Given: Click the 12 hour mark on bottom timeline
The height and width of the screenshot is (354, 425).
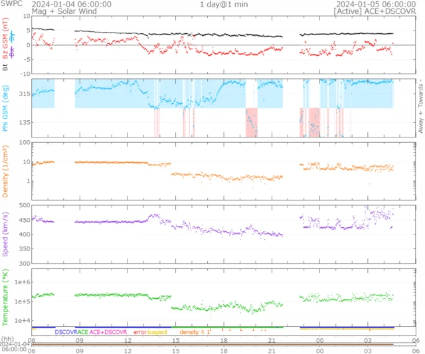Looking at the screenshot, I should 127,341.
